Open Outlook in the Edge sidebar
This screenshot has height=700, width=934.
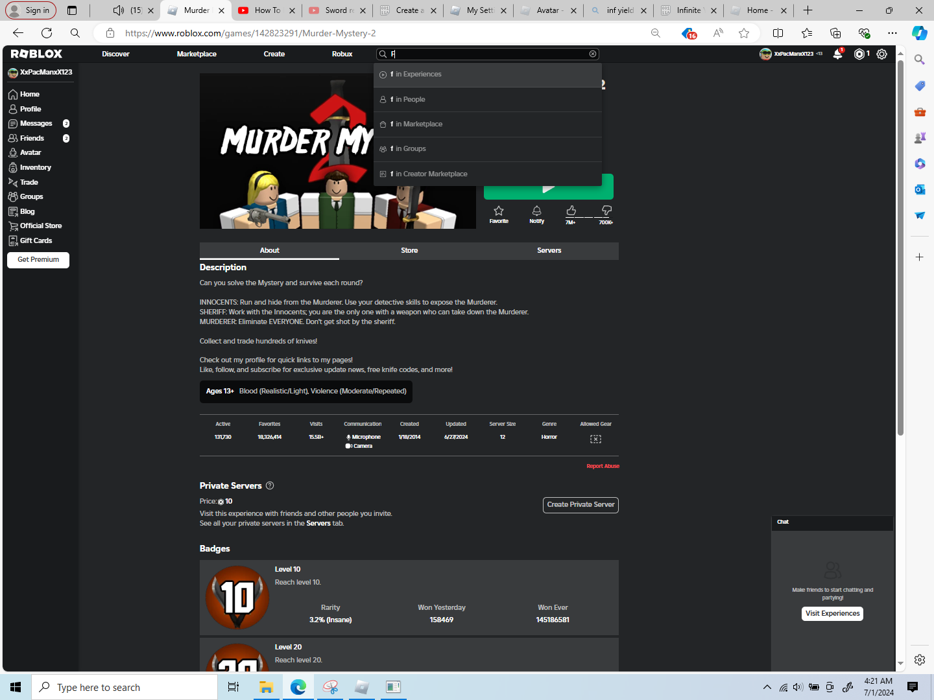[919, 189]
